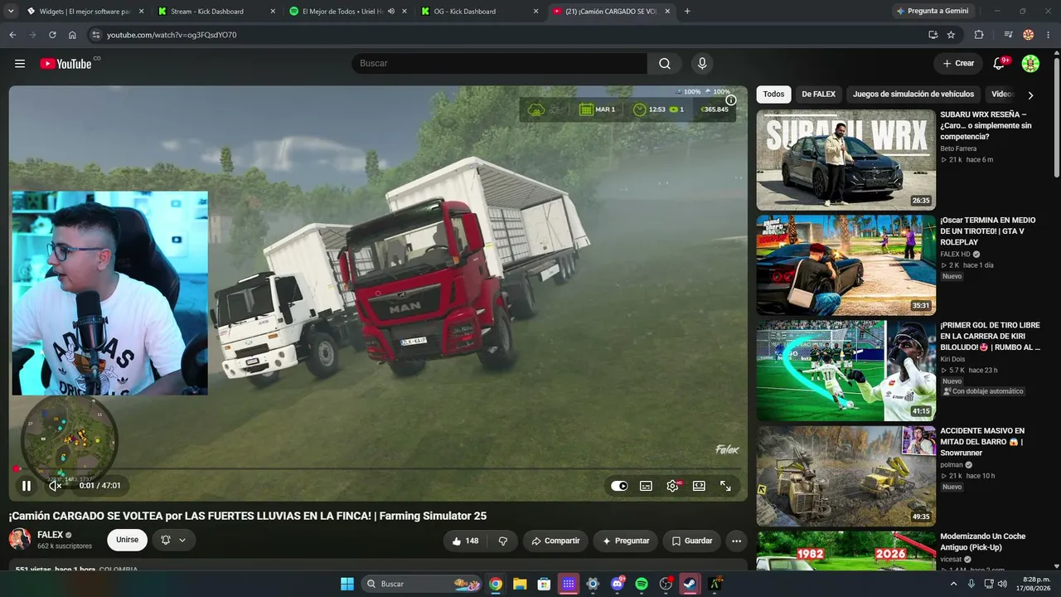Open the FALEX channel name link
The height and width of the screenshot is (597, 1061).
point(50,535)
